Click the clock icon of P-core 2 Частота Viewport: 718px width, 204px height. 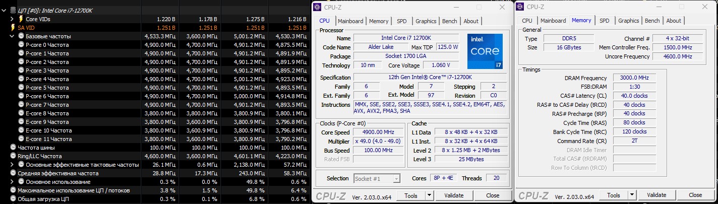click(21, 62)
